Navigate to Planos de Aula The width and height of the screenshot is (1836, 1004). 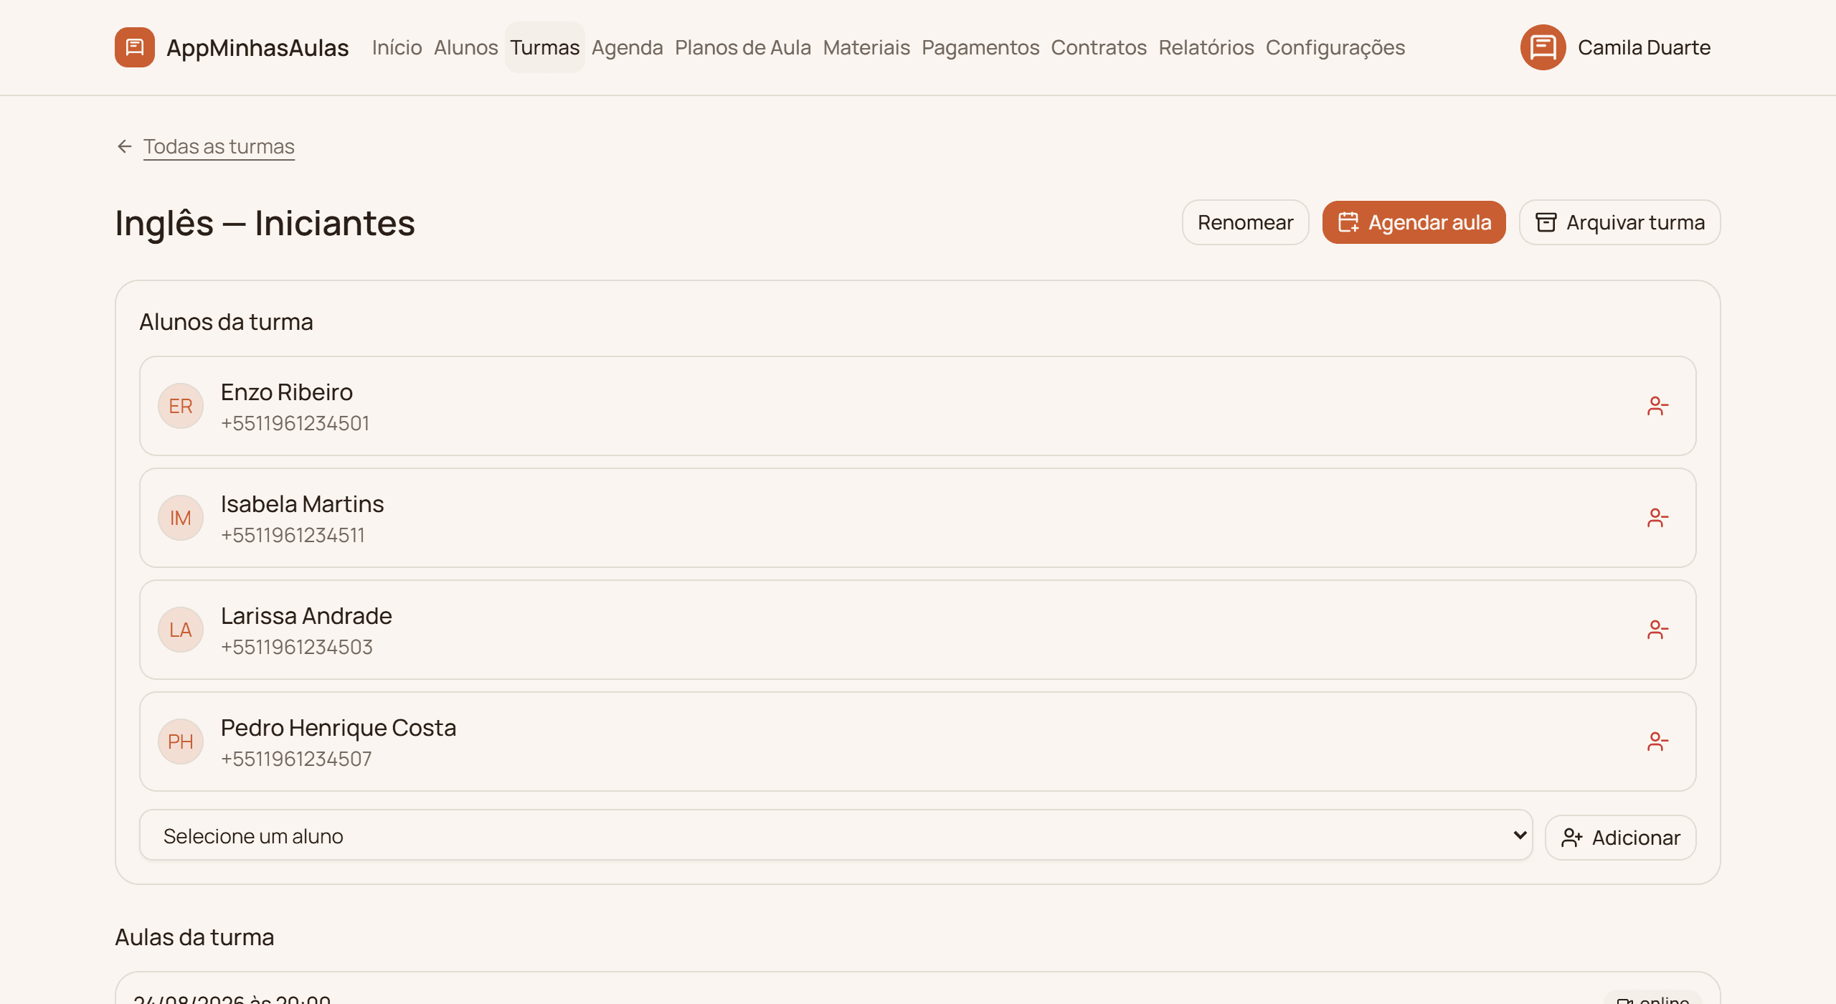click(x=743, y=47)
